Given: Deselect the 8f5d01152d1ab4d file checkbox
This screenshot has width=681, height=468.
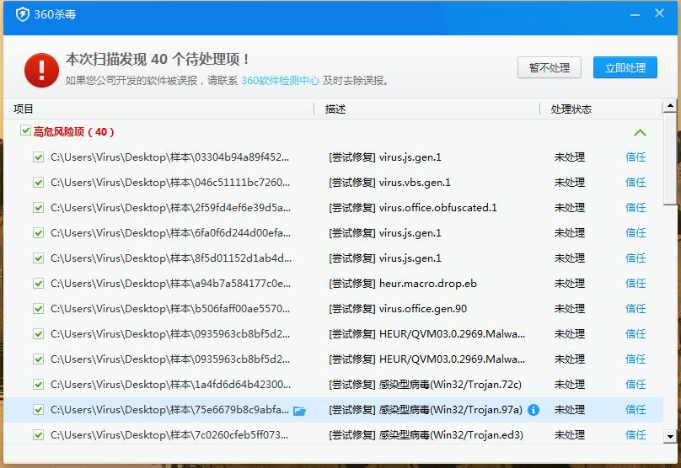Looking at the screenshot, I should click(x=38, y=258).
